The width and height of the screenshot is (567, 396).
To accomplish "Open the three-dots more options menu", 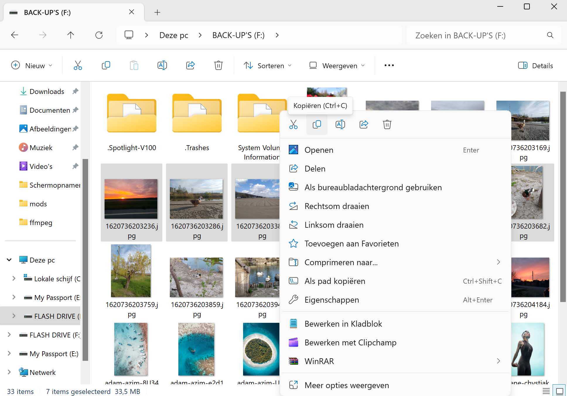I will [389, 65].
